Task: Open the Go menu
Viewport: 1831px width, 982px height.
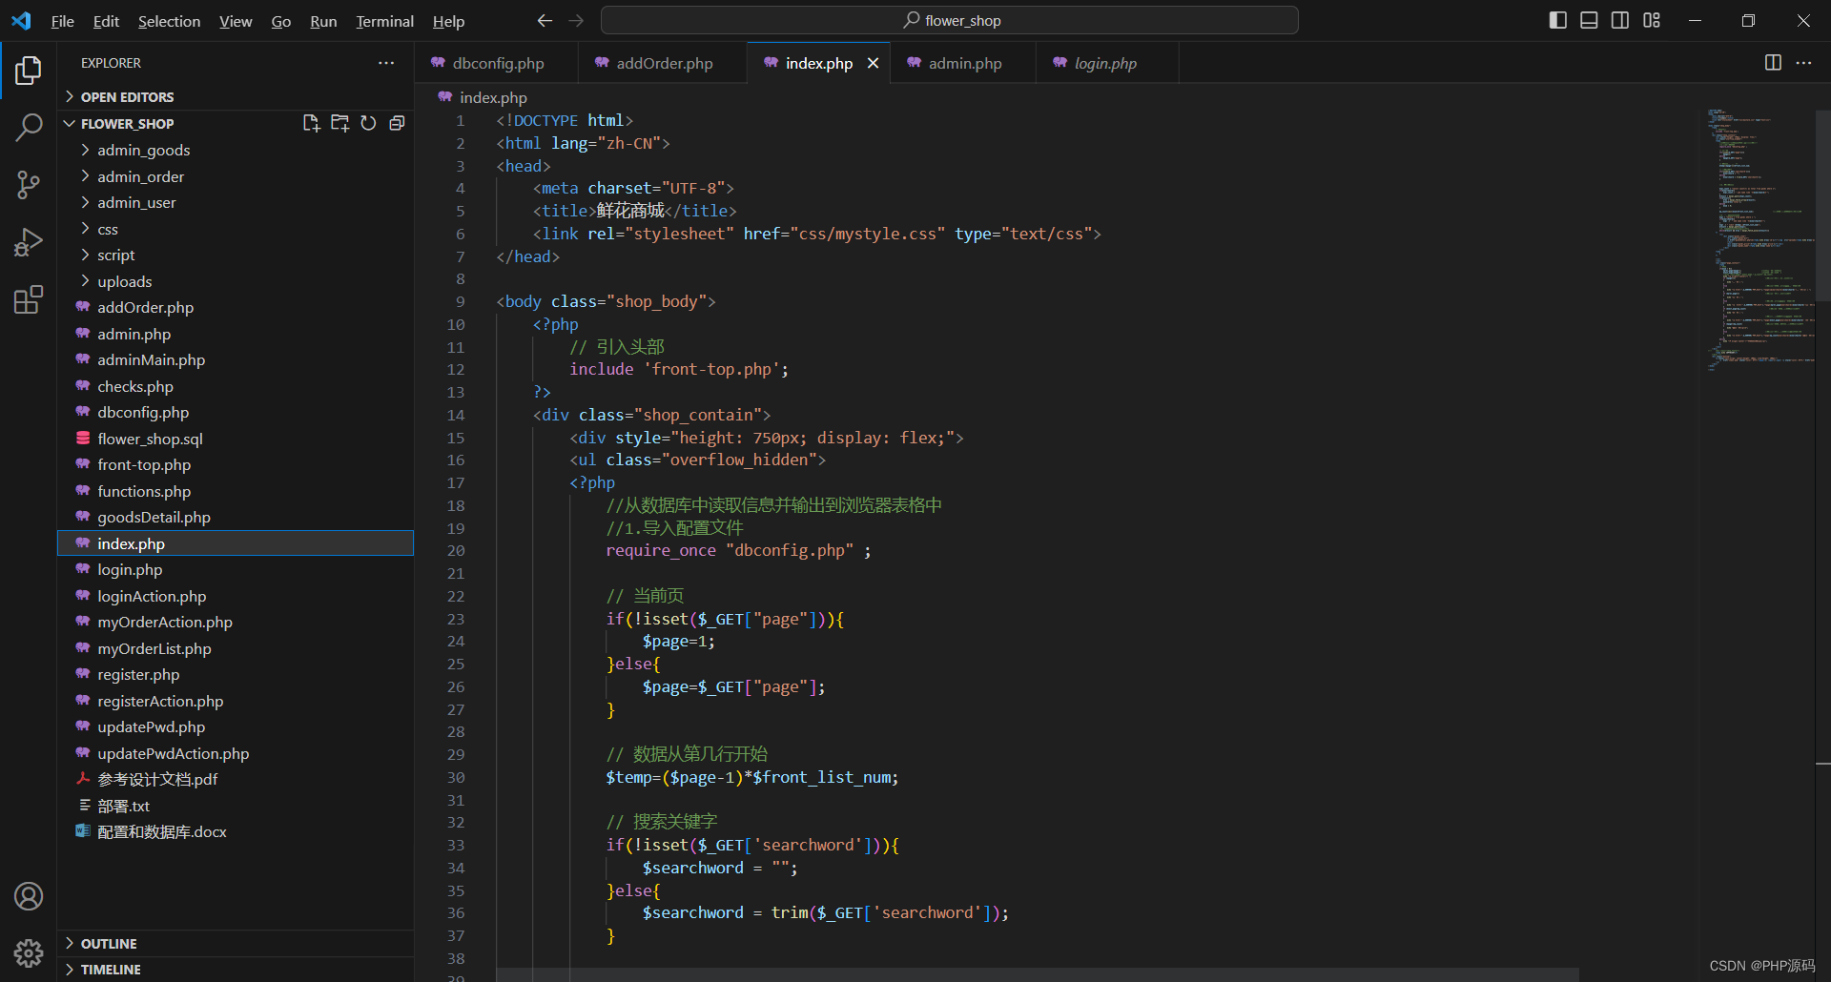Action: point(280,21)
